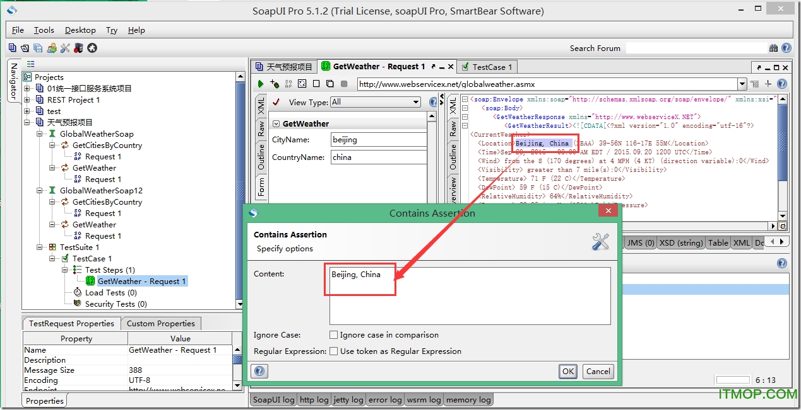This screenshot has height=410, width=801.
Task: Open the SoapUI log tab
Action: click(273, 399)
